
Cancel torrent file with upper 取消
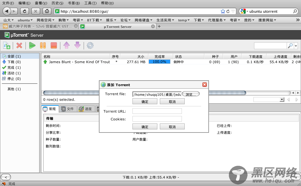(x=172, y=101)
